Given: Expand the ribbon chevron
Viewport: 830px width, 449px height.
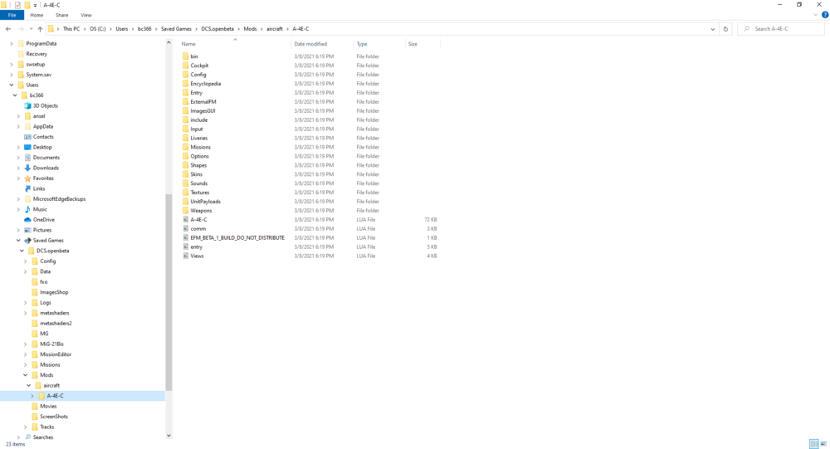Looking at the screenshot, I should point(815,15).
